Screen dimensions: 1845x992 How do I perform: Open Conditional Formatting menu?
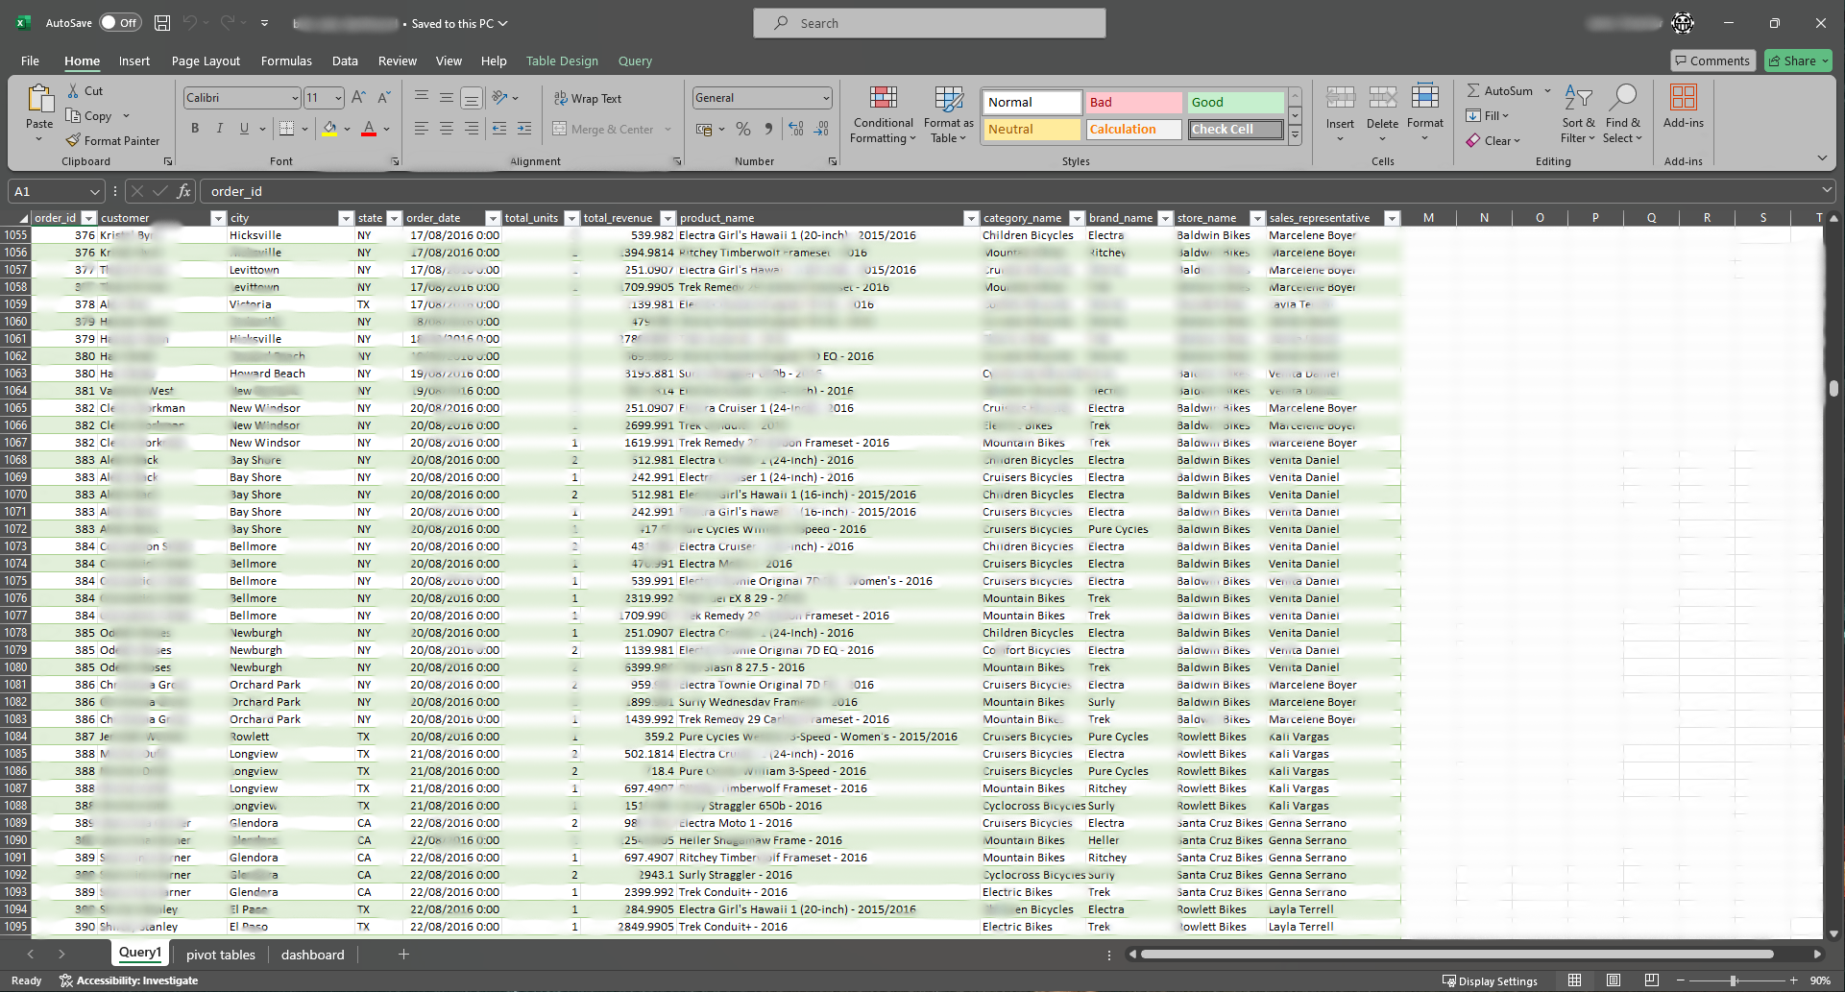click(x=883, y=114)
